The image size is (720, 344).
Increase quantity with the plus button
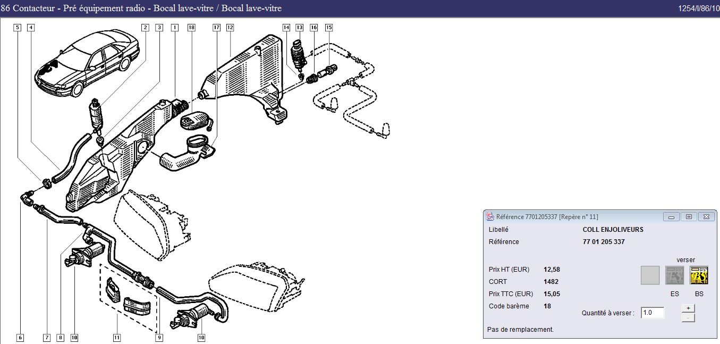pos(688,308)
